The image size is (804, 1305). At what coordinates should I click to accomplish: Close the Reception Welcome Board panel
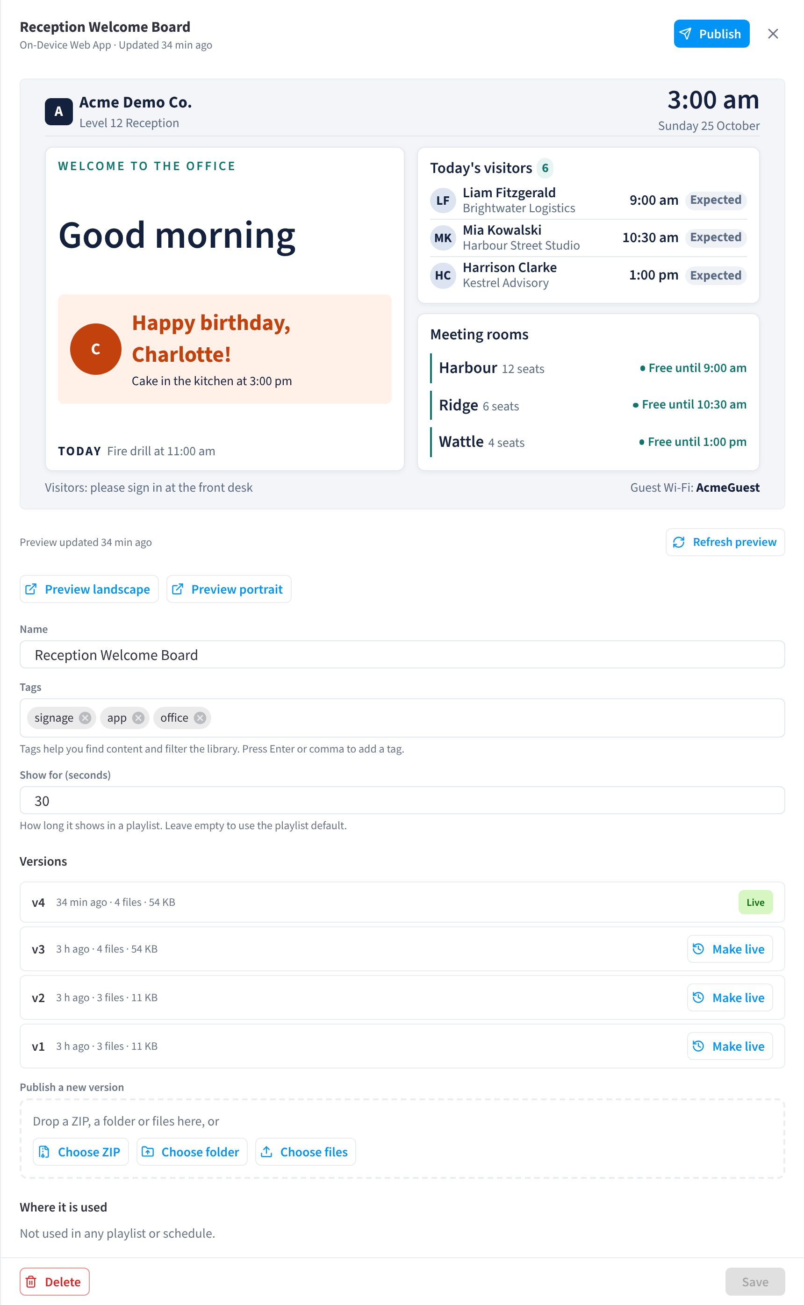pos(773,34)
